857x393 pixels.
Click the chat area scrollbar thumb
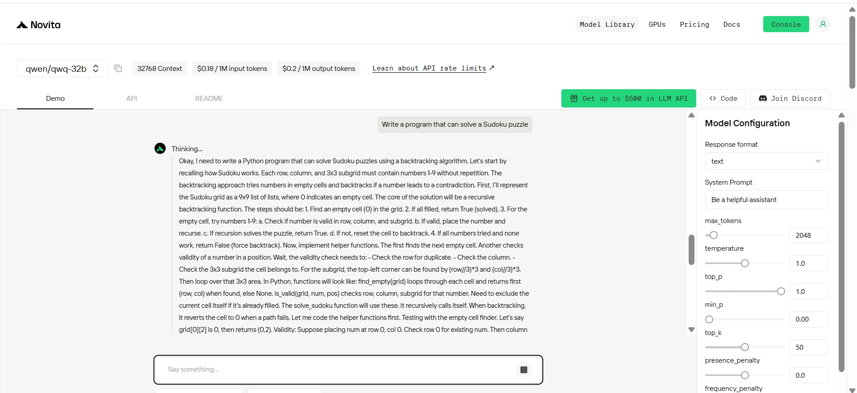pyautogui.click(x=691, y=249)
